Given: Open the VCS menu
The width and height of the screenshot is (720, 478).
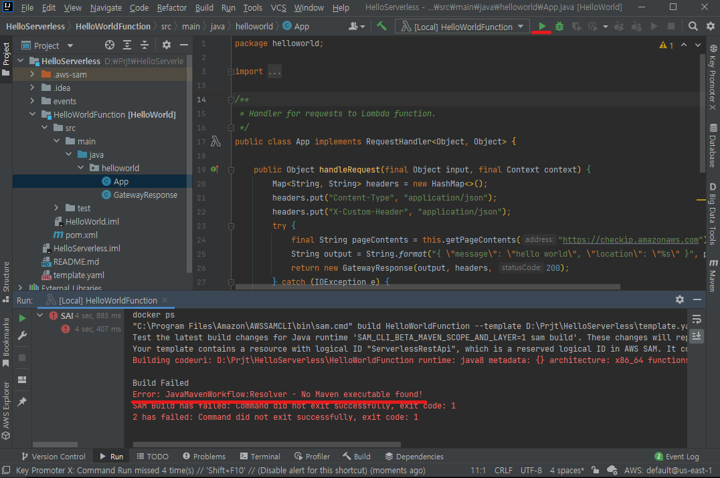Looking at the screenshot, I should click(x=278, y=7).
